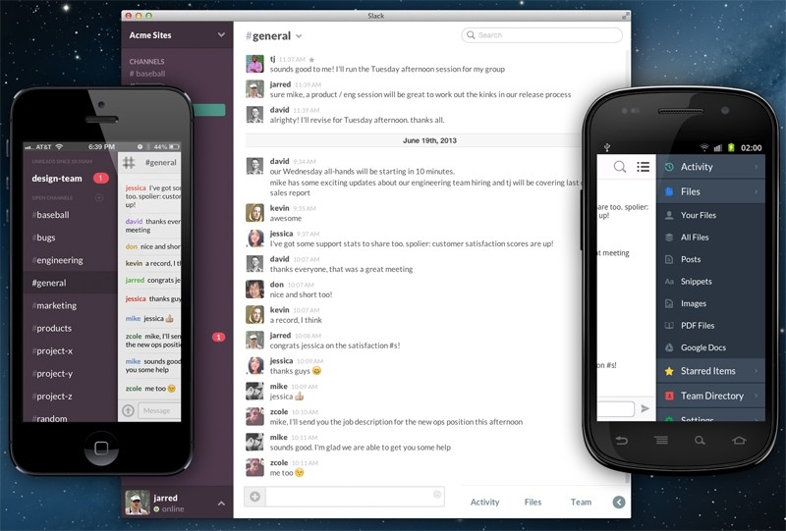The height and width of the screenshot is (531, 786).
Task: Open PDF Files in Android menu
Action: 711,325
